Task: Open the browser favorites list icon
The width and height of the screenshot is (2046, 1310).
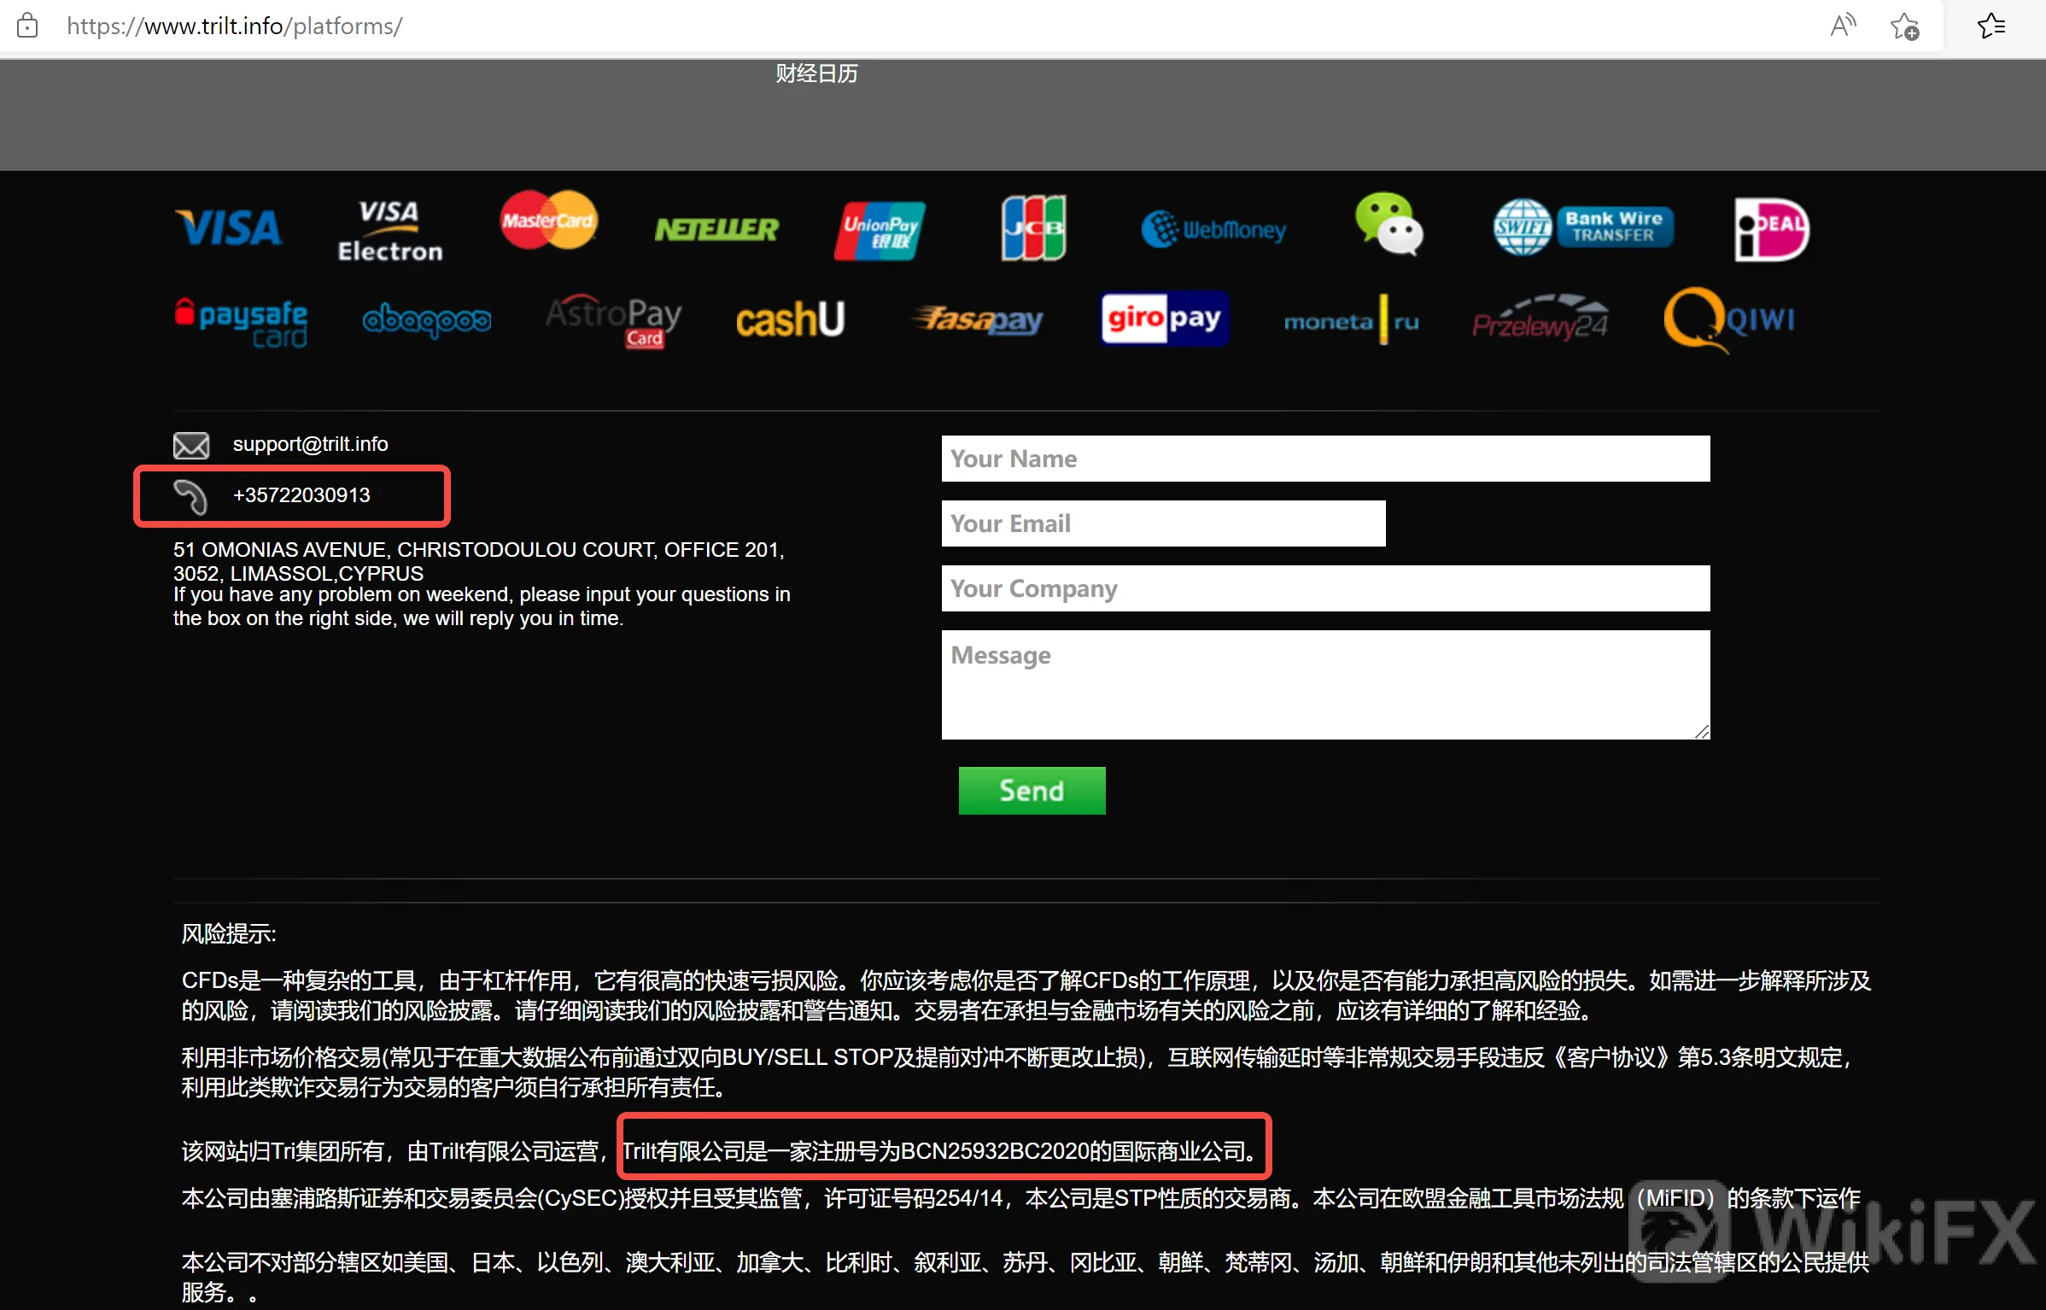Action: 1991,26
